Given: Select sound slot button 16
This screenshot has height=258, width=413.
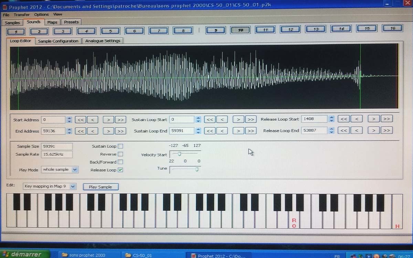Looking at the screenshot, I should tap(393, 28).
